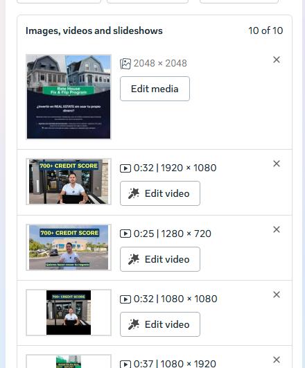This screenshot has width=305, height=368.
Task: Click the image type icon beside 2048 × 2048
Action: coord(125,64)
